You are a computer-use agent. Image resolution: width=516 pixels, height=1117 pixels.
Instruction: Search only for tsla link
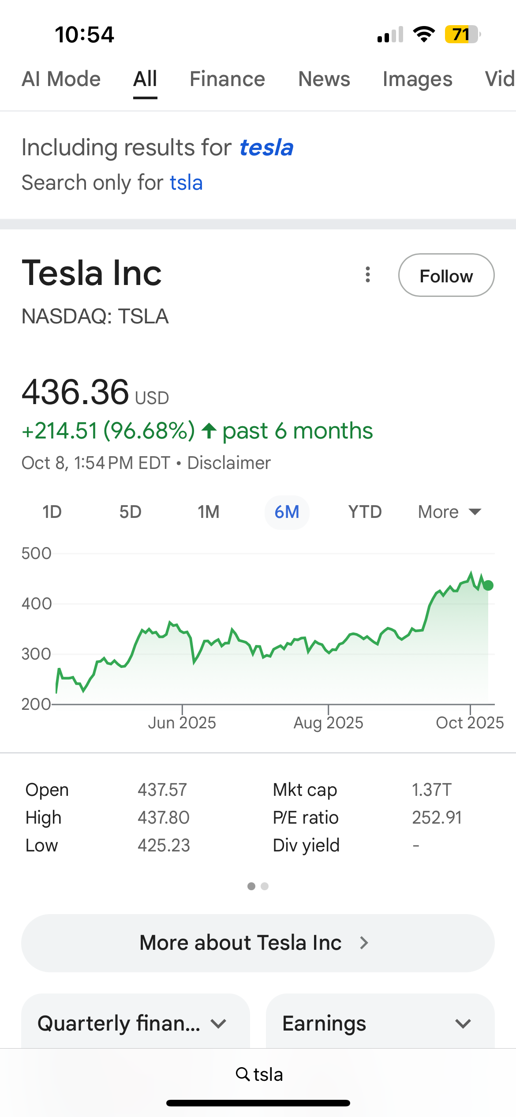tap(186, 183)
